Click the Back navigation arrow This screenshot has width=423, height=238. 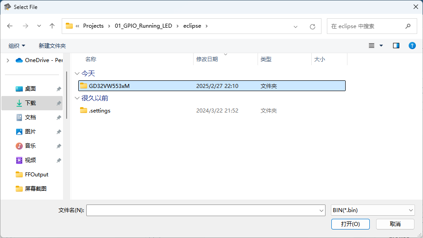point(10,26)
